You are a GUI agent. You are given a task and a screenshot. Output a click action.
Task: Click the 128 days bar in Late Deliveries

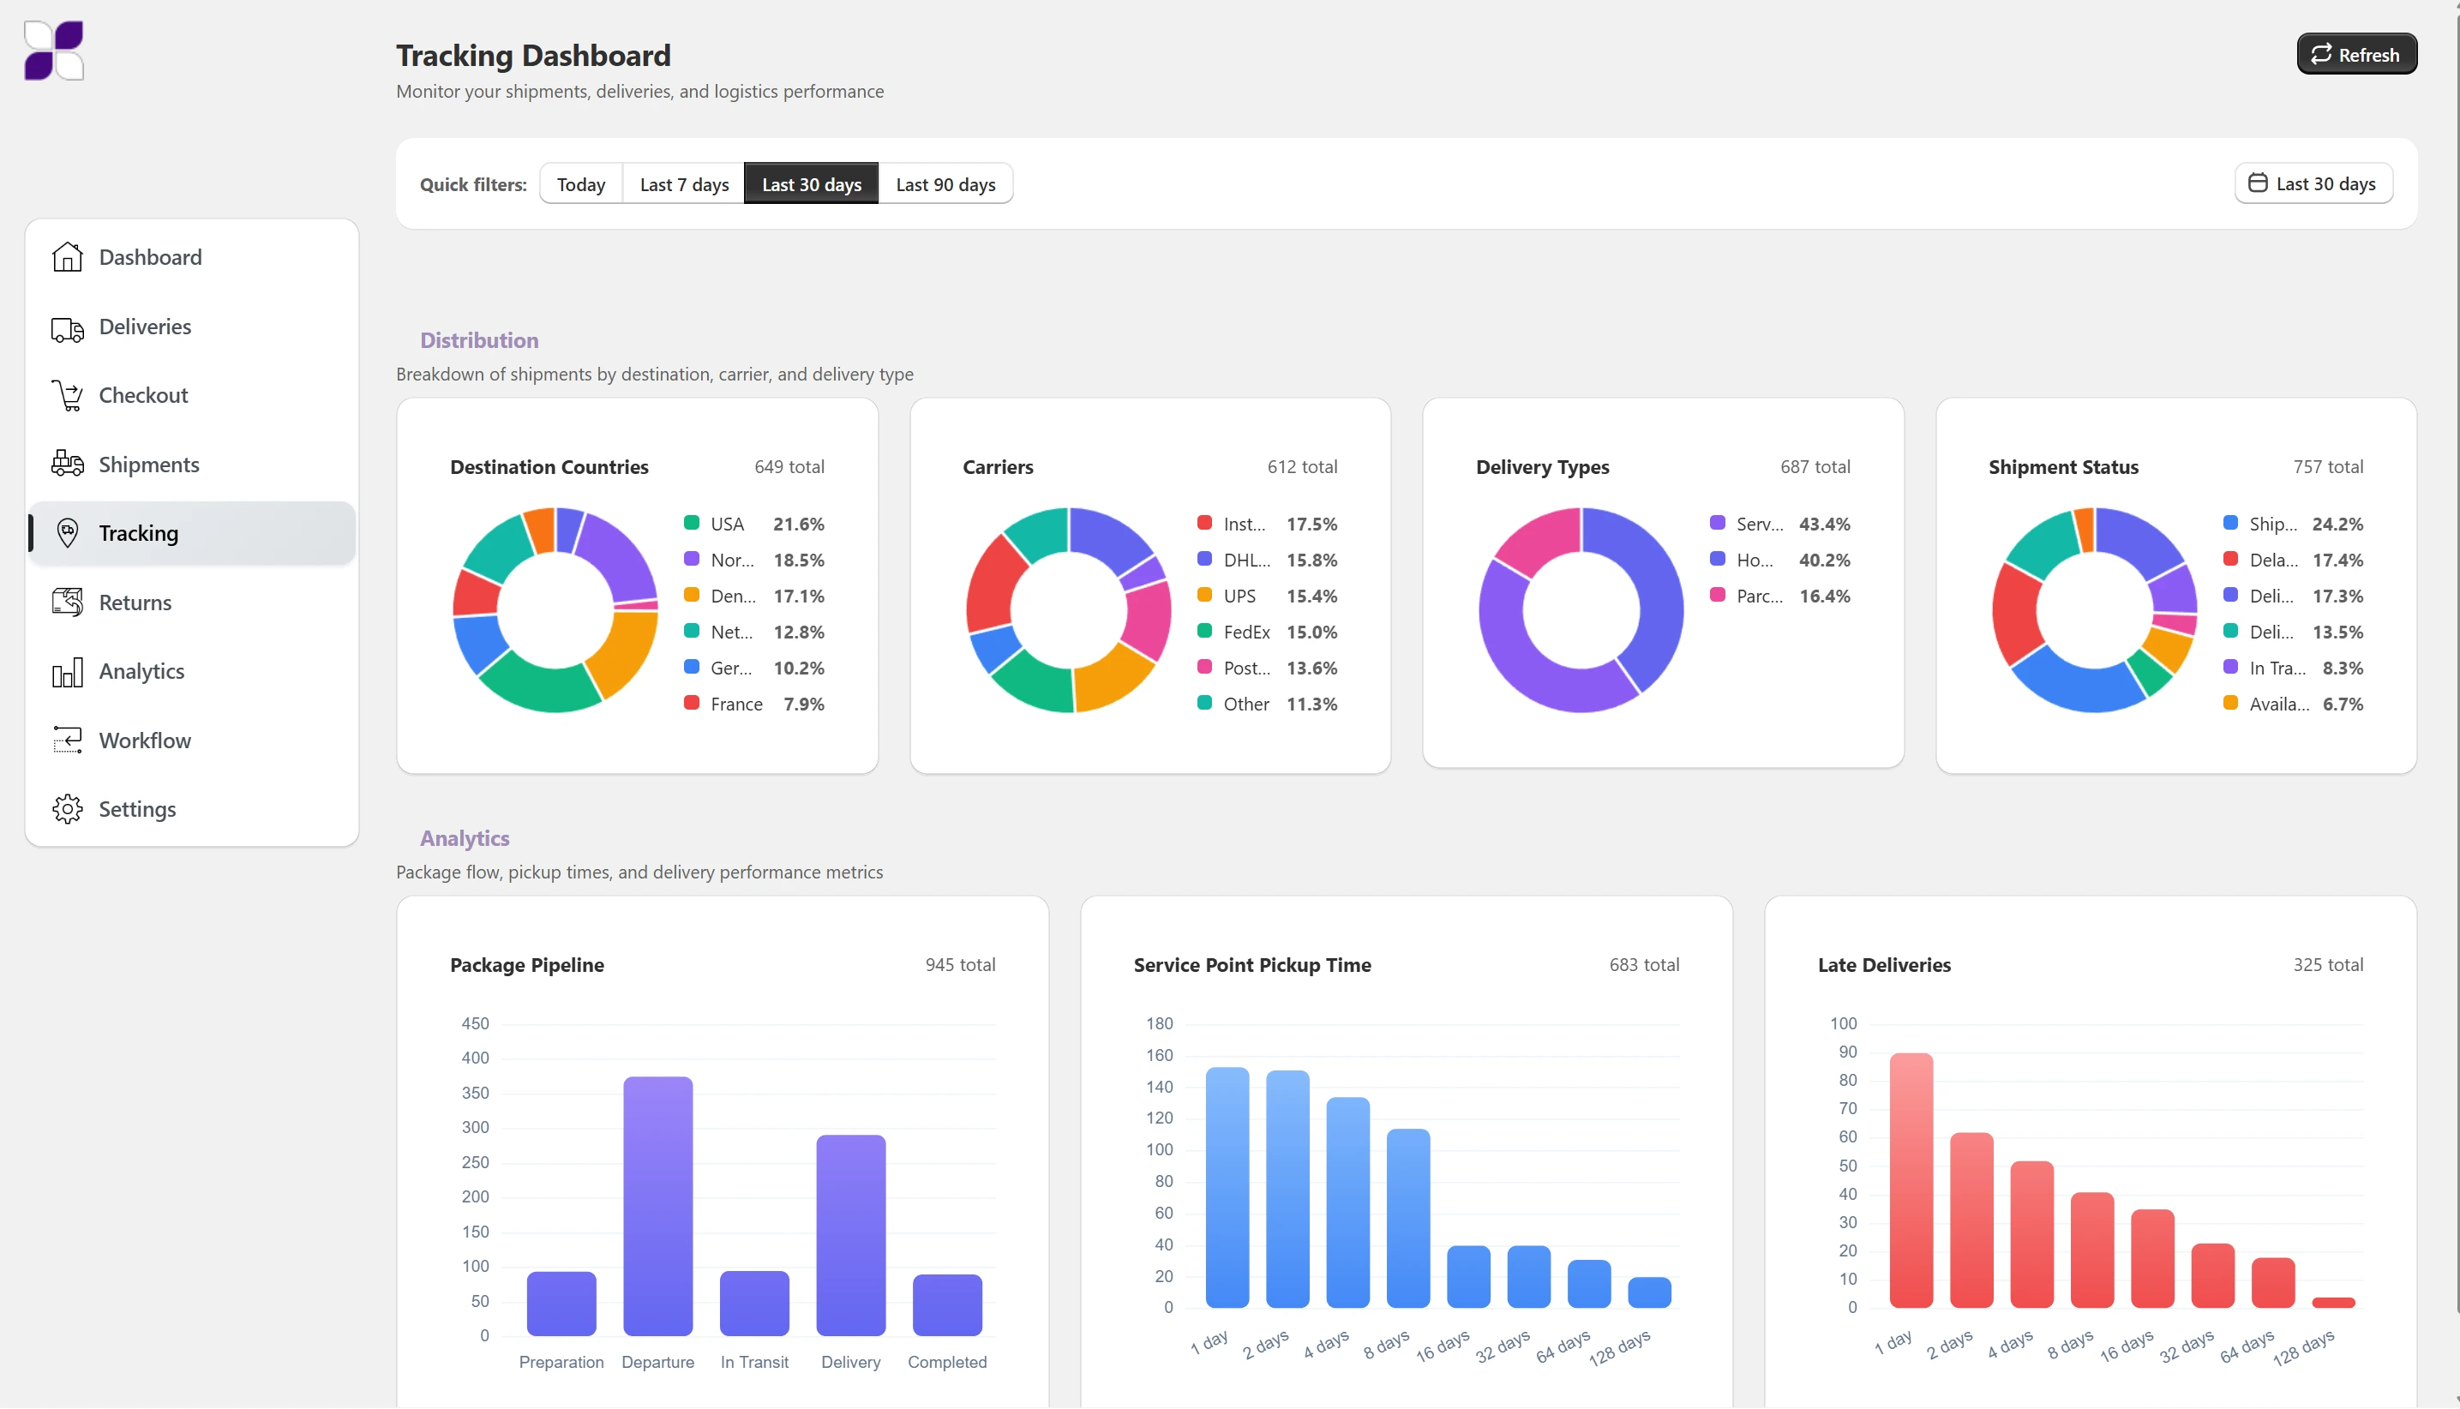[x=2333, y=1303]
